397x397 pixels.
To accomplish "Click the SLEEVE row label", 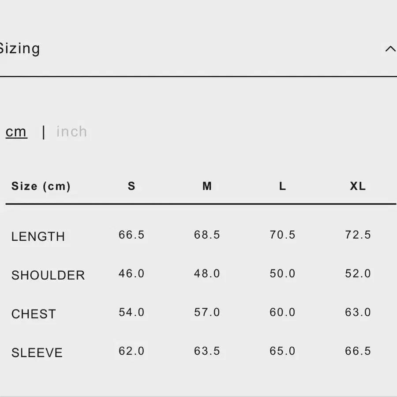I will [37, 353].
